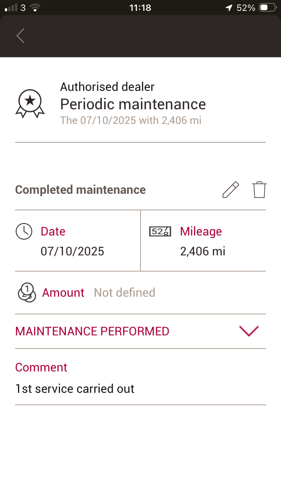
Task: Tap the Amount label
Action: (63, 293)
